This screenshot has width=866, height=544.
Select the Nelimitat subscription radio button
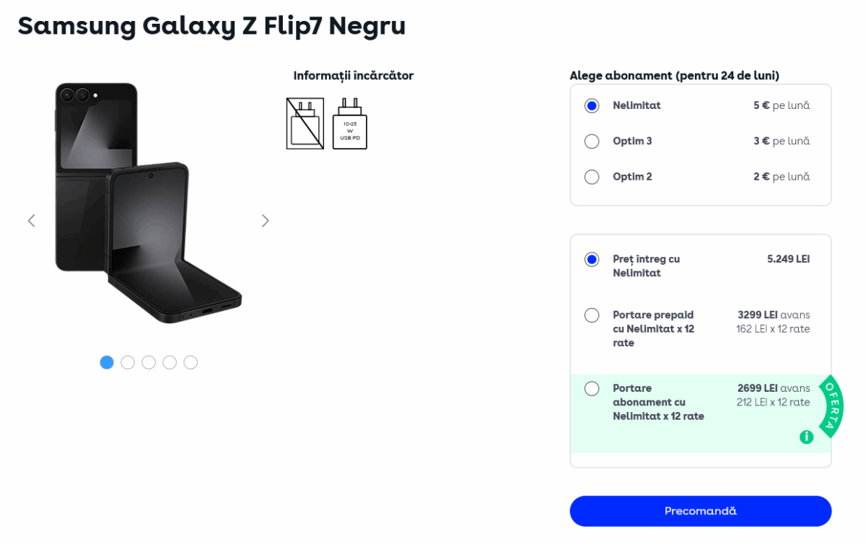pos(592,106)
